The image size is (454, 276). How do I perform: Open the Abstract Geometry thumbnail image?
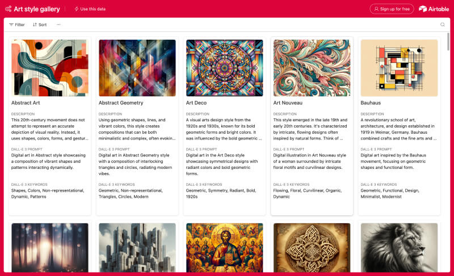point(137,67)
